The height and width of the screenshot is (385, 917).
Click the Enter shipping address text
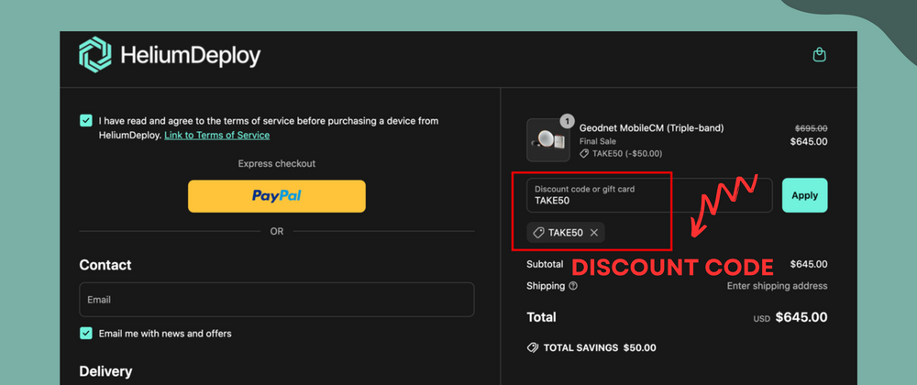point(777,286)
